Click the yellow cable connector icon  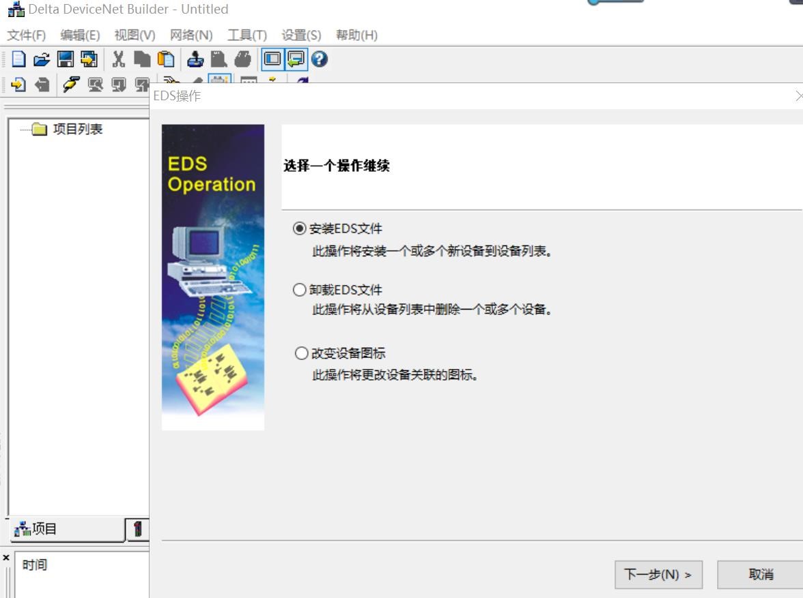pyautogui.click(x=70, y=84)
